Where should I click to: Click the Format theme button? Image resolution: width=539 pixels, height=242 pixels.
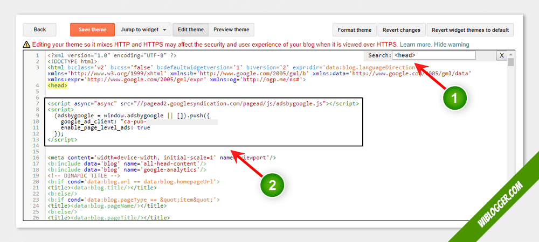[x=355, y=30]
